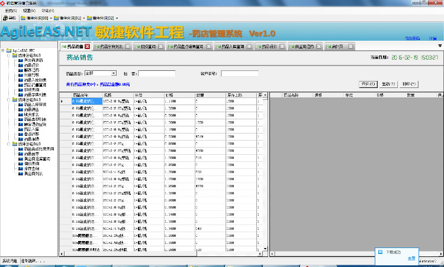Click the 修改密码 link in banner
The image size is (444, 267).
(412, 38)
